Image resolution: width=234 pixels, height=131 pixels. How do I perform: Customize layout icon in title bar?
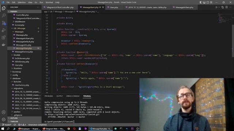pyautogui.click(x=211, y=2)
